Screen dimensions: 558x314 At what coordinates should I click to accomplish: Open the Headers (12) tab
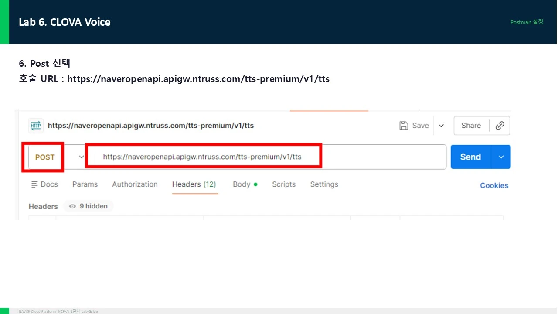(x=194, y=184)
